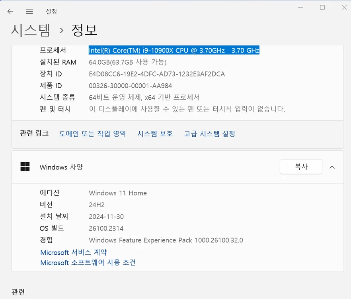Click the 에디션 label
Image resolution: width=351 pixels, height=299 pixels.
pyautogui.click(x=49, y=193)
